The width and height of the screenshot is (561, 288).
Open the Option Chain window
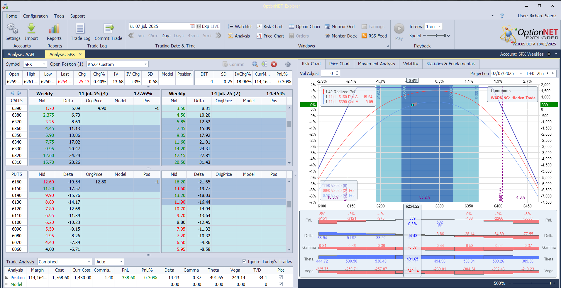point(304,27)
